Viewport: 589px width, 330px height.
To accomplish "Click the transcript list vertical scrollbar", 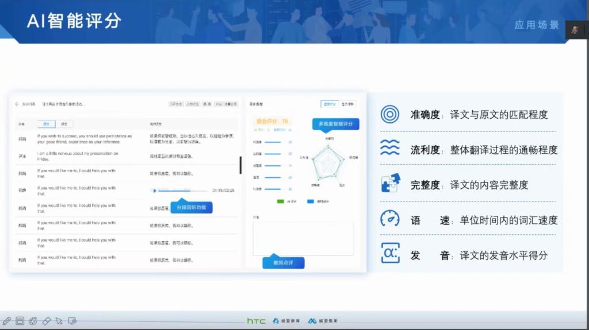I will point(240,165).
